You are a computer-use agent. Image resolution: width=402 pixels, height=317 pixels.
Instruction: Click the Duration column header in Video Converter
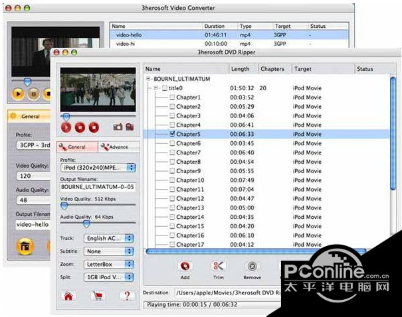pyautogui.click(x=220, y=26)
